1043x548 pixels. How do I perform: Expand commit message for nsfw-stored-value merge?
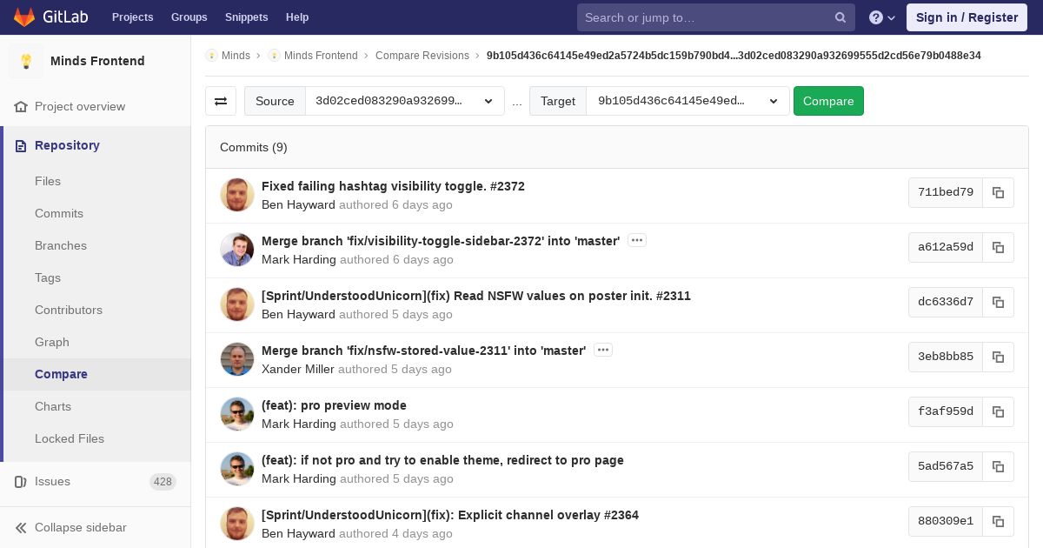603,351
